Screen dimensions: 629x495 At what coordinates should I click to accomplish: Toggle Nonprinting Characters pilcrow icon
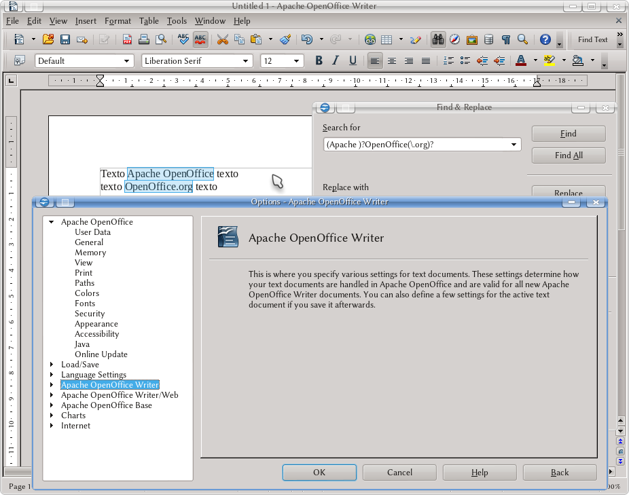pyautogui.click(x=506, y=39)
